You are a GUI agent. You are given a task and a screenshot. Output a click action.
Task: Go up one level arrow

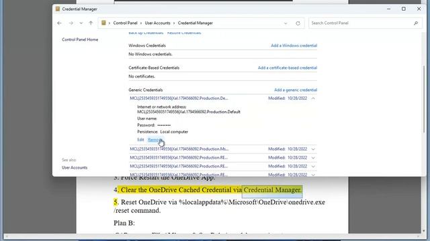(x=91, y=23)
